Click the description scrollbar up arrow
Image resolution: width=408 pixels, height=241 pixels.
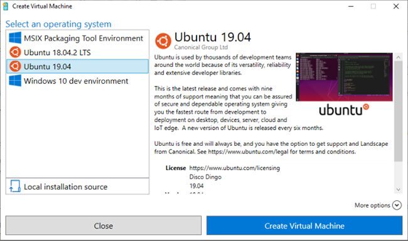tap(398, 58)
